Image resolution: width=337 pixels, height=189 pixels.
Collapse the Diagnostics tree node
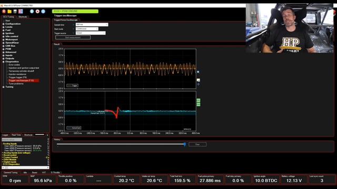[x=4, y=62]
